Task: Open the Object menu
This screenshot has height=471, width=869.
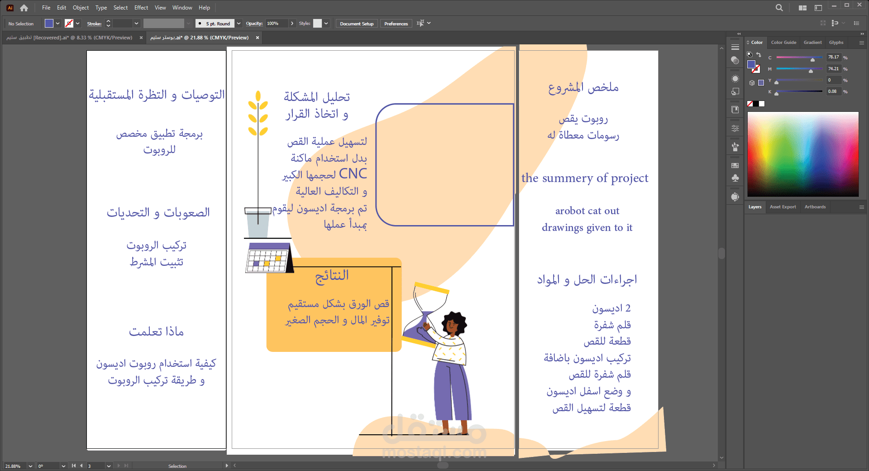Action: [x=81, y=8]
